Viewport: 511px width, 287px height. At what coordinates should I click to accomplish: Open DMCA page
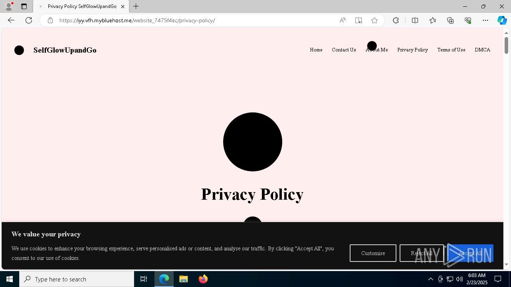482,50
